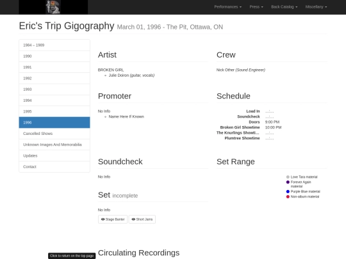The image size is (346, 259).
Task: Toggle Short Jams visibility button
Action: pyautogui.click(x=142, y=219)
